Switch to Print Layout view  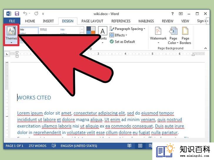click(x=140, y=146)
